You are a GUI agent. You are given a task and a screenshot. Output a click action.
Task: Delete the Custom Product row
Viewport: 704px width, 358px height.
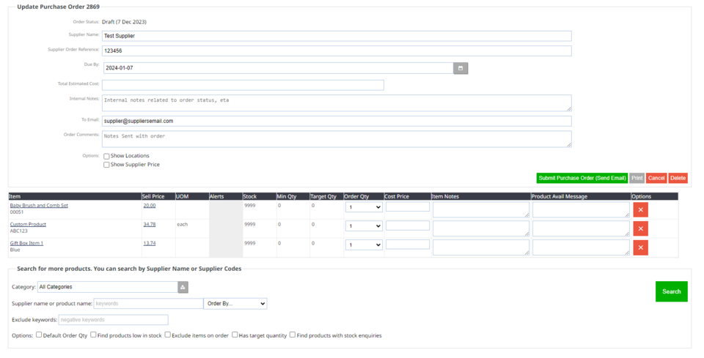click(x=640, y=228)
